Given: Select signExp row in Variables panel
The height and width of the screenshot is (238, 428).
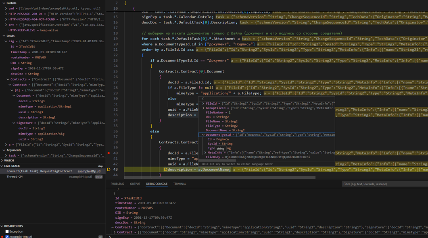Looking at the screenshot, I should [53, 68].
